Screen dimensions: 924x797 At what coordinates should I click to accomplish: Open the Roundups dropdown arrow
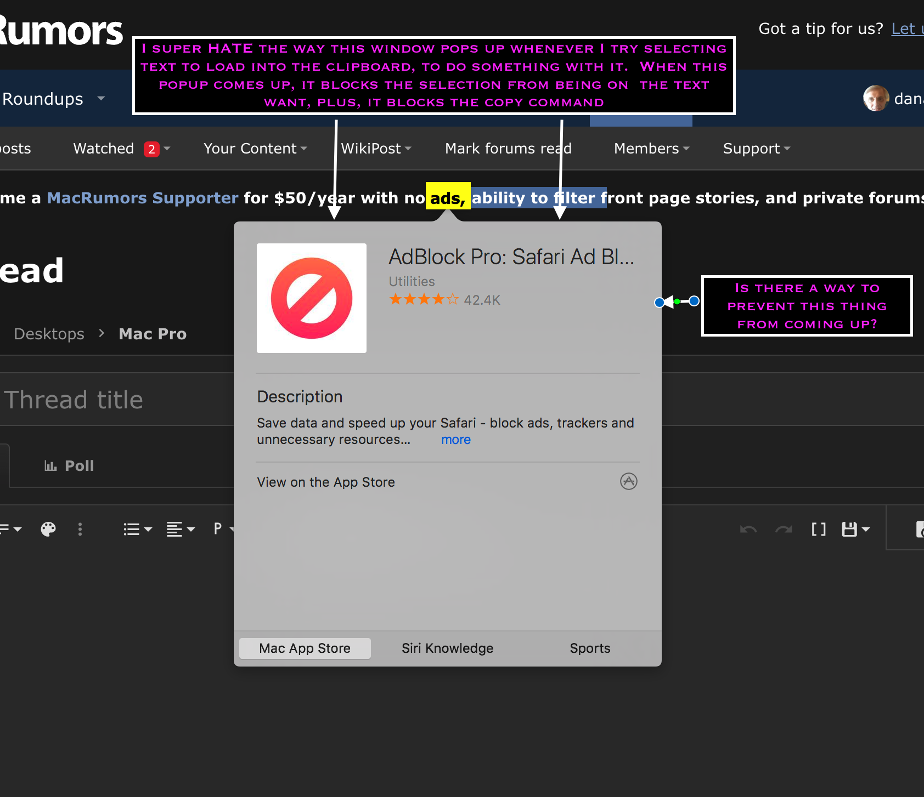click(101, 99)
